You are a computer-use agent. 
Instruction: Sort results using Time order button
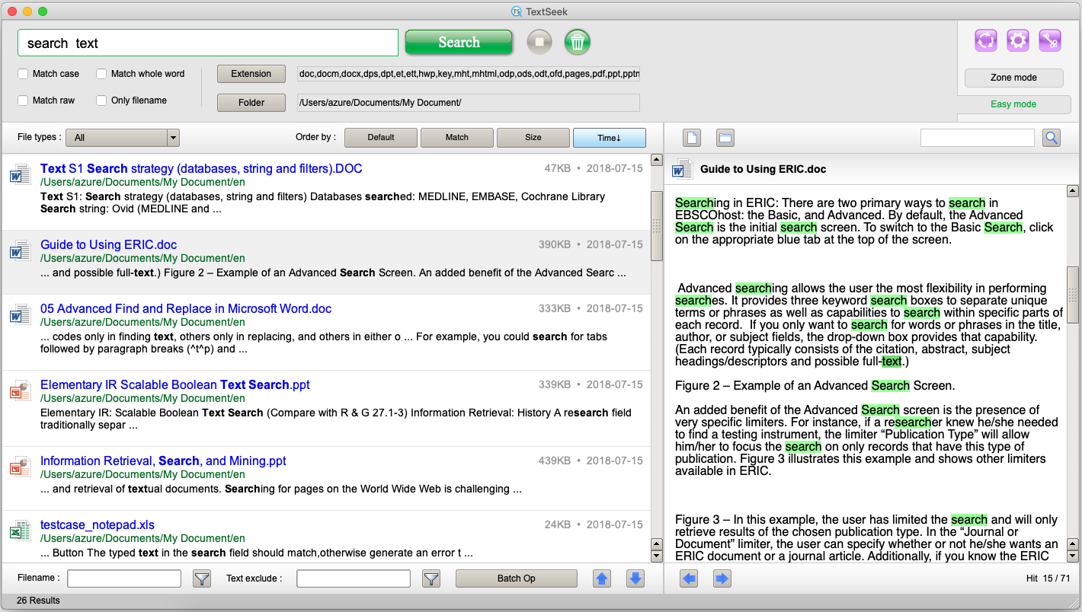click(609, 138)
